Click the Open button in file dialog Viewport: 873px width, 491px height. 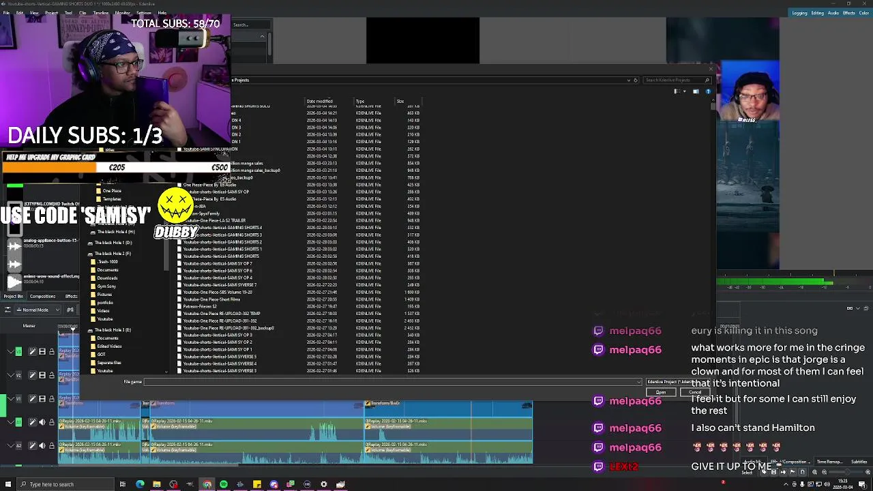(661, 393)
